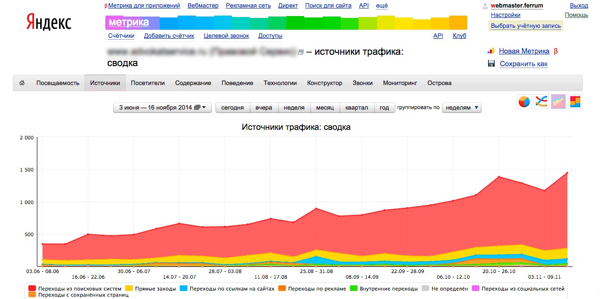Open the API link beside Клуб
The width and height of the screenshot is (600, 299).
click(x=438, y=35)
